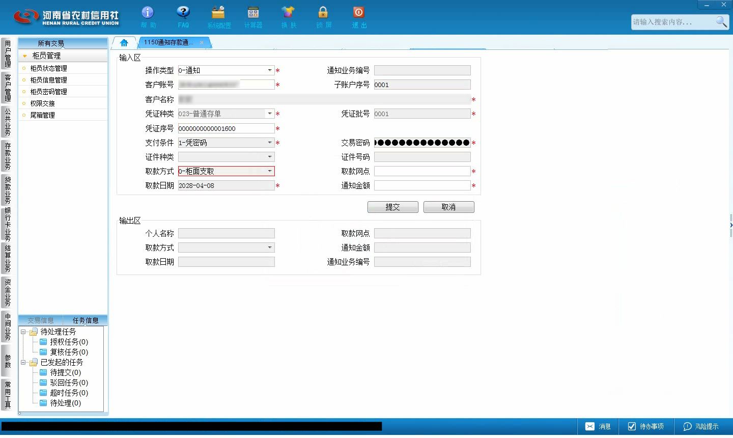Open 中间业务 side tab
733x438 pixels.
click(7, 326)
